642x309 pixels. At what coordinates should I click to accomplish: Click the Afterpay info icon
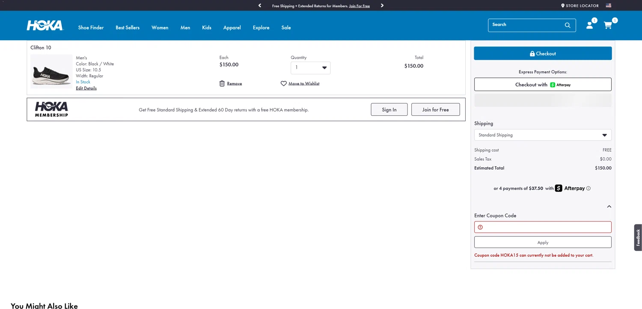[588, 188]
